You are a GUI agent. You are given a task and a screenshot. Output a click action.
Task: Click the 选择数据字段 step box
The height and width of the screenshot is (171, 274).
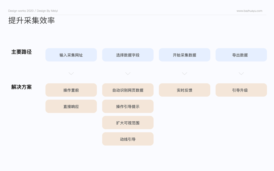[128, 55]
